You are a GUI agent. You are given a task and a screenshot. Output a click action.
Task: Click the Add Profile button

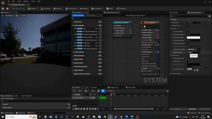coord(192,109)
